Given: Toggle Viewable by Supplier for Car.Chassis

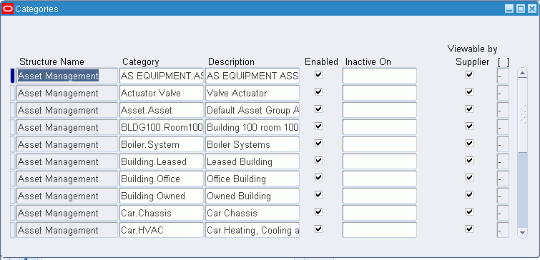Looking at the screenshot, I should (469, 212).
